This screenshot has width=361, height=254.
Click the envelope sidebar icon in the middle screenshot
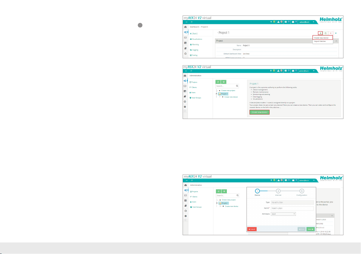point(185,86)
